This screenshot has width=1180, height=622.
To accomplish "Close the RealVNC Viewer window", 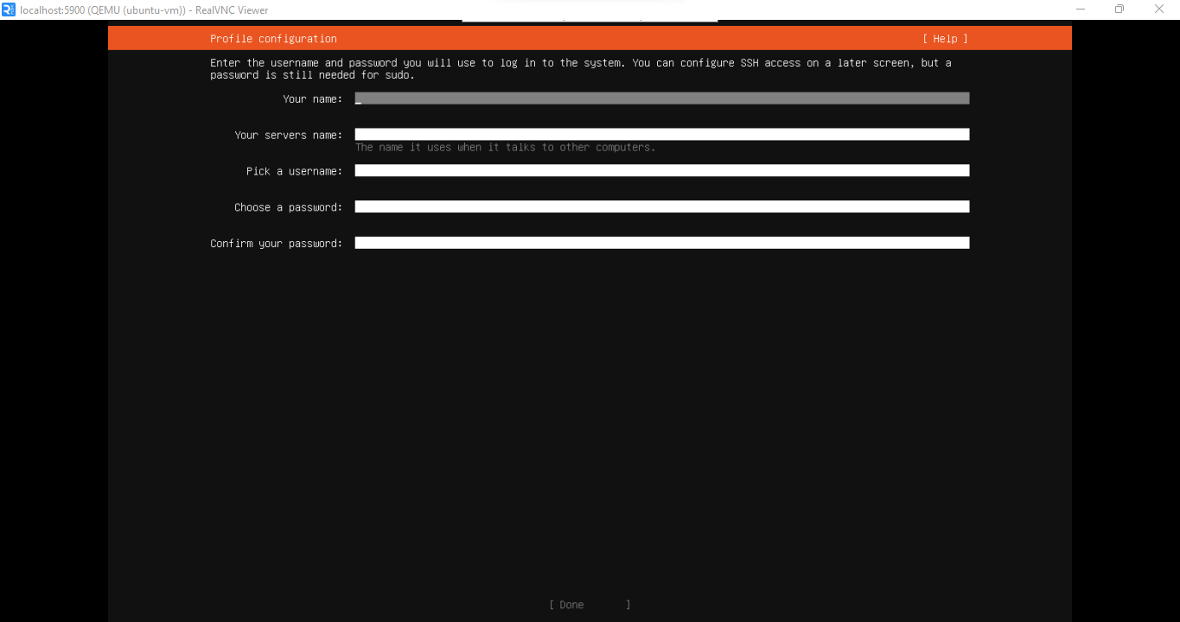I will click(1159, 10).
